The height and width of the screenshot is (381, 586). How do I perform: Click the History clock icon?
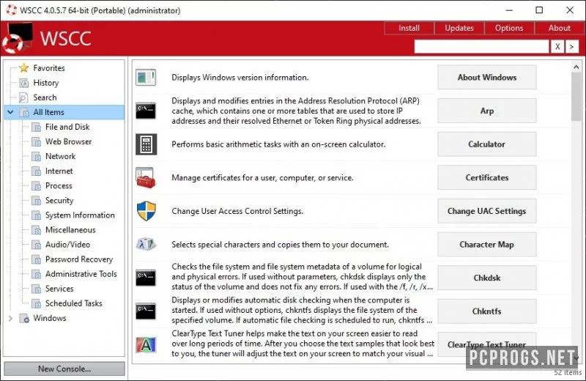pyautogui.click(x=24, y=83)
